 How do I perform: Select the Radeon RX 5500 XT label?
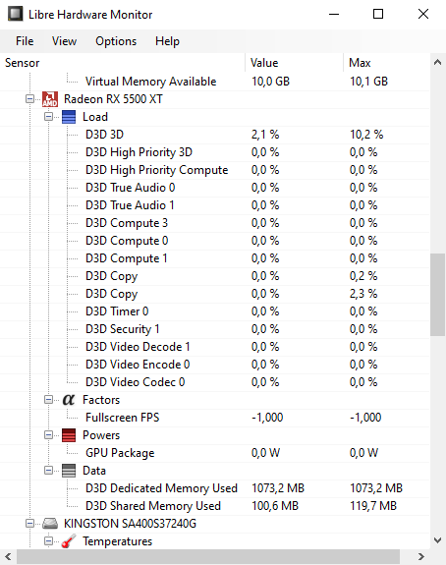pyautogui.click(x=113, y=99)
